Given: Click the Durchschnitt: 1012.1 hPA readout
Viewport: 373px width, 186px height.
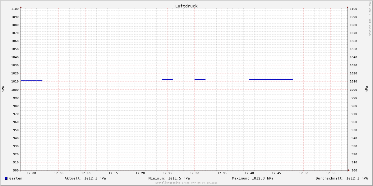Looking at the screenshot, I should point(342,178).
